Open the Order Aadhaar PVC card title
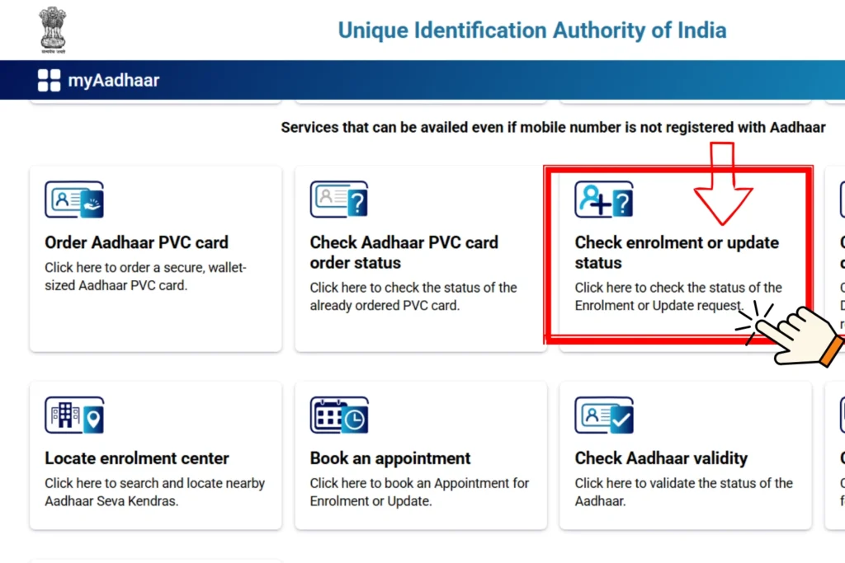Image resolution: width=845 pixels, height=563 pixels. click(136, 242)
